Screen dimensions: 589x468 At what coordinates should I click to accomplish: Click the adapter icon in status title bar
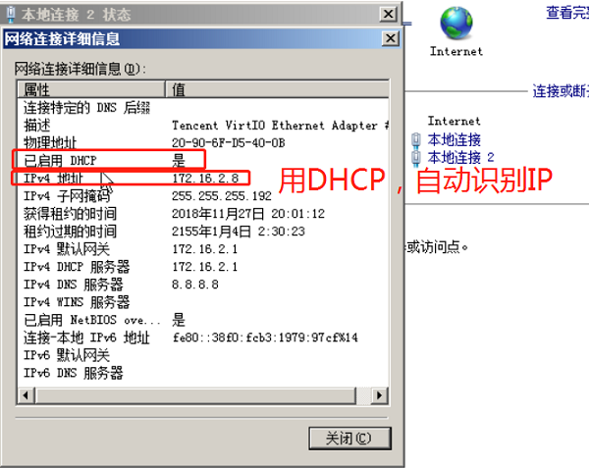click(x=11, y=15)
